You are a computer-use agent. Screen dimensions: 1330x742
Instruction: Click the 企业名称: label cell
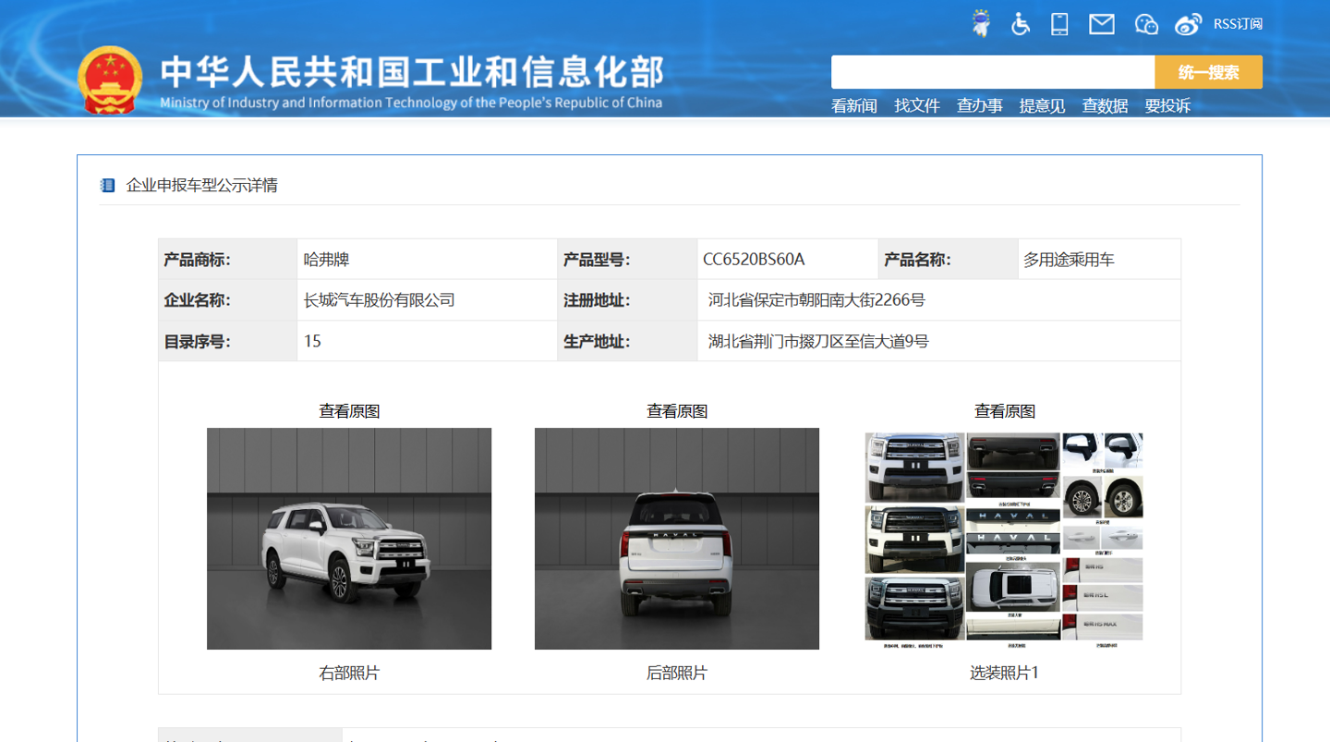(228, 300)
